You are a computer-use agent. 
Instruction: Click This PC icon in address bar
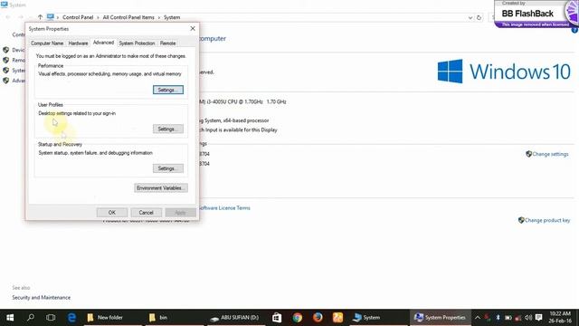click(x=51, y=17)
